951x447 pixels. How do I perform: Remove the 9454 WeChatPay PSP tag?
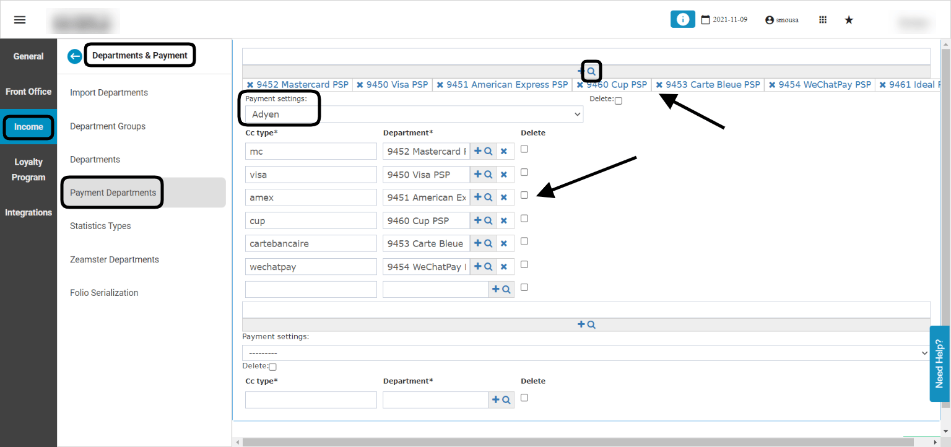[x=772, y=85]
